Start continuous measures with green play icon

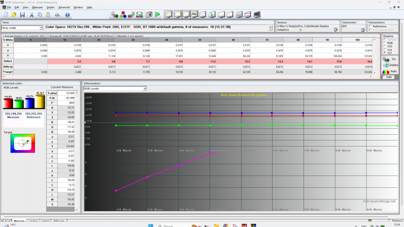click(x=157, y=14)
